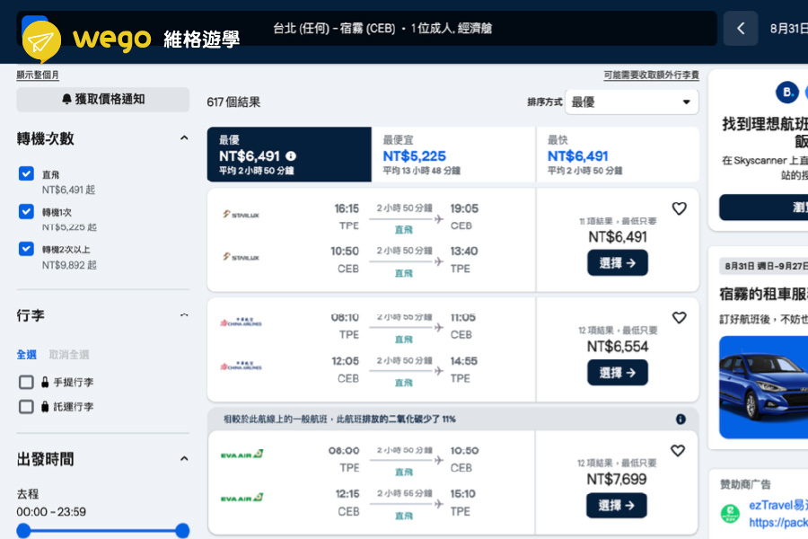Image resolution: width=808 pixels, height=539 pixels.
Task: Click the back arrow next to date
Action: [x=741, y=29]
